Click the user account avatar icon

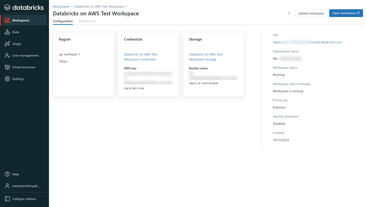coord(7,186)
